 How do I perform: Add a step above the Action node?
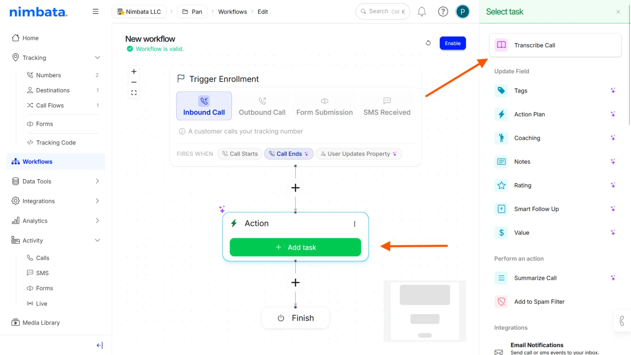tap(295, 188)
